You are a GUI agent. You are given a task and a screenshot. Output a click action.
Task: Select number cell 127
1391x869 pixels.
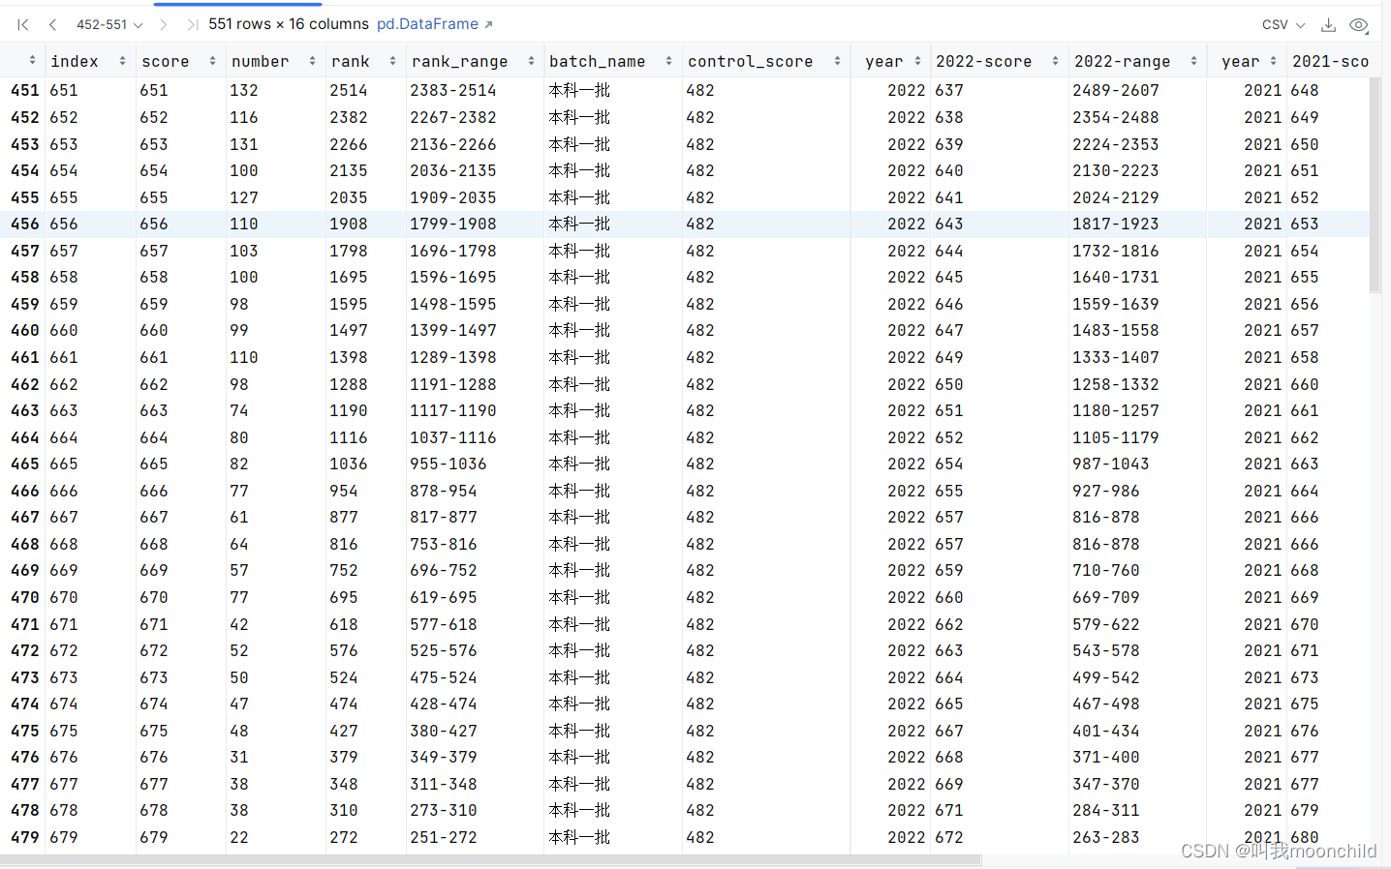tap(244, 197)
